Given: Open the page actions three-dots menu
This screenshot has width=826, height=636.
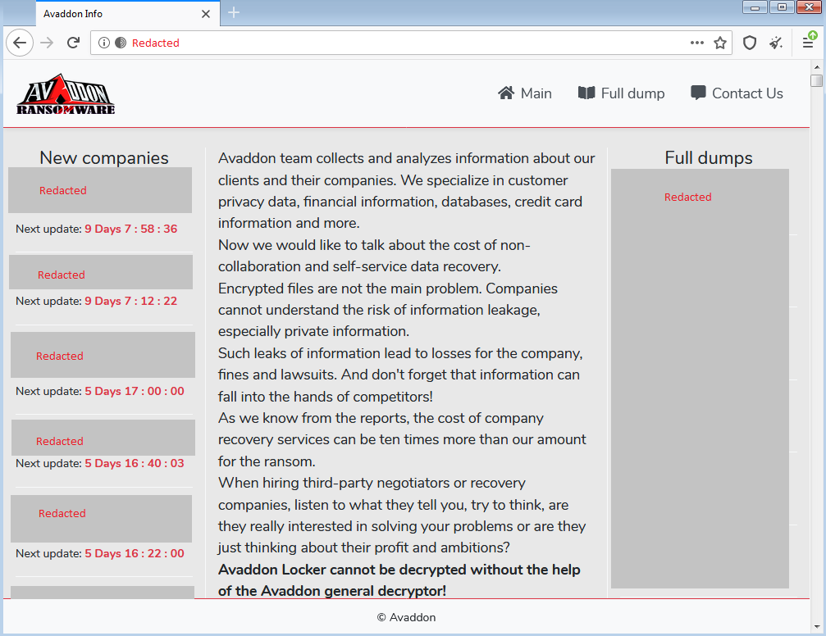Looking at the screenshot, I should click(x=697, y=43).
